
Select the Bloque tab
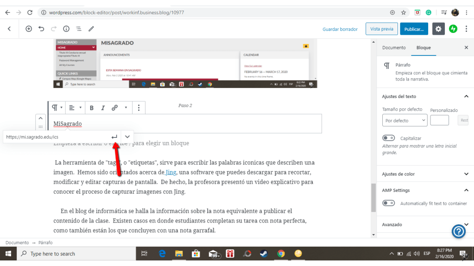coord(423,48)
